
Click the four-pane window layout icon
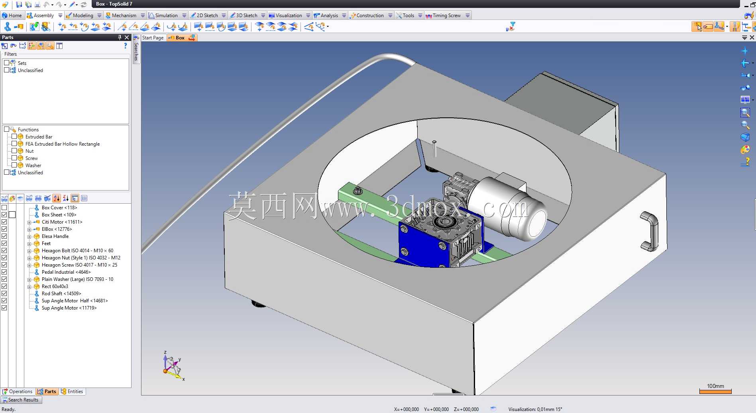[745, 99]
